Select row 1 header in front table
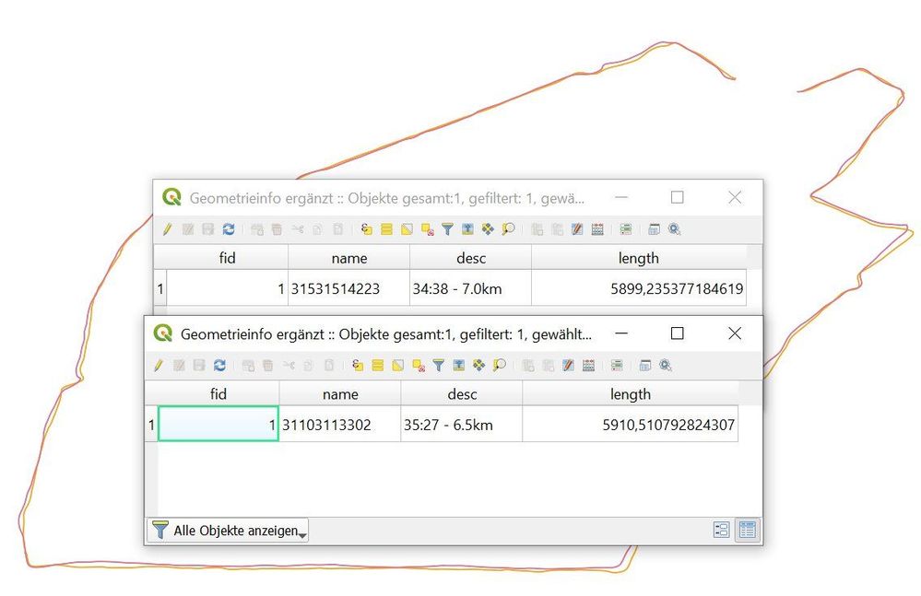Viewport: 921px width, 596px height. pyautogui.click(x=151, y=425)
